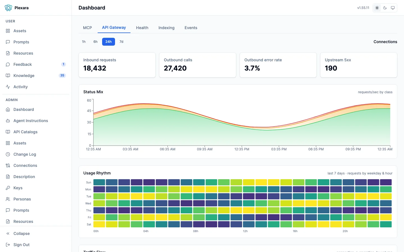
Task: Click the admin Resources file icon
Action: (8, 221)
